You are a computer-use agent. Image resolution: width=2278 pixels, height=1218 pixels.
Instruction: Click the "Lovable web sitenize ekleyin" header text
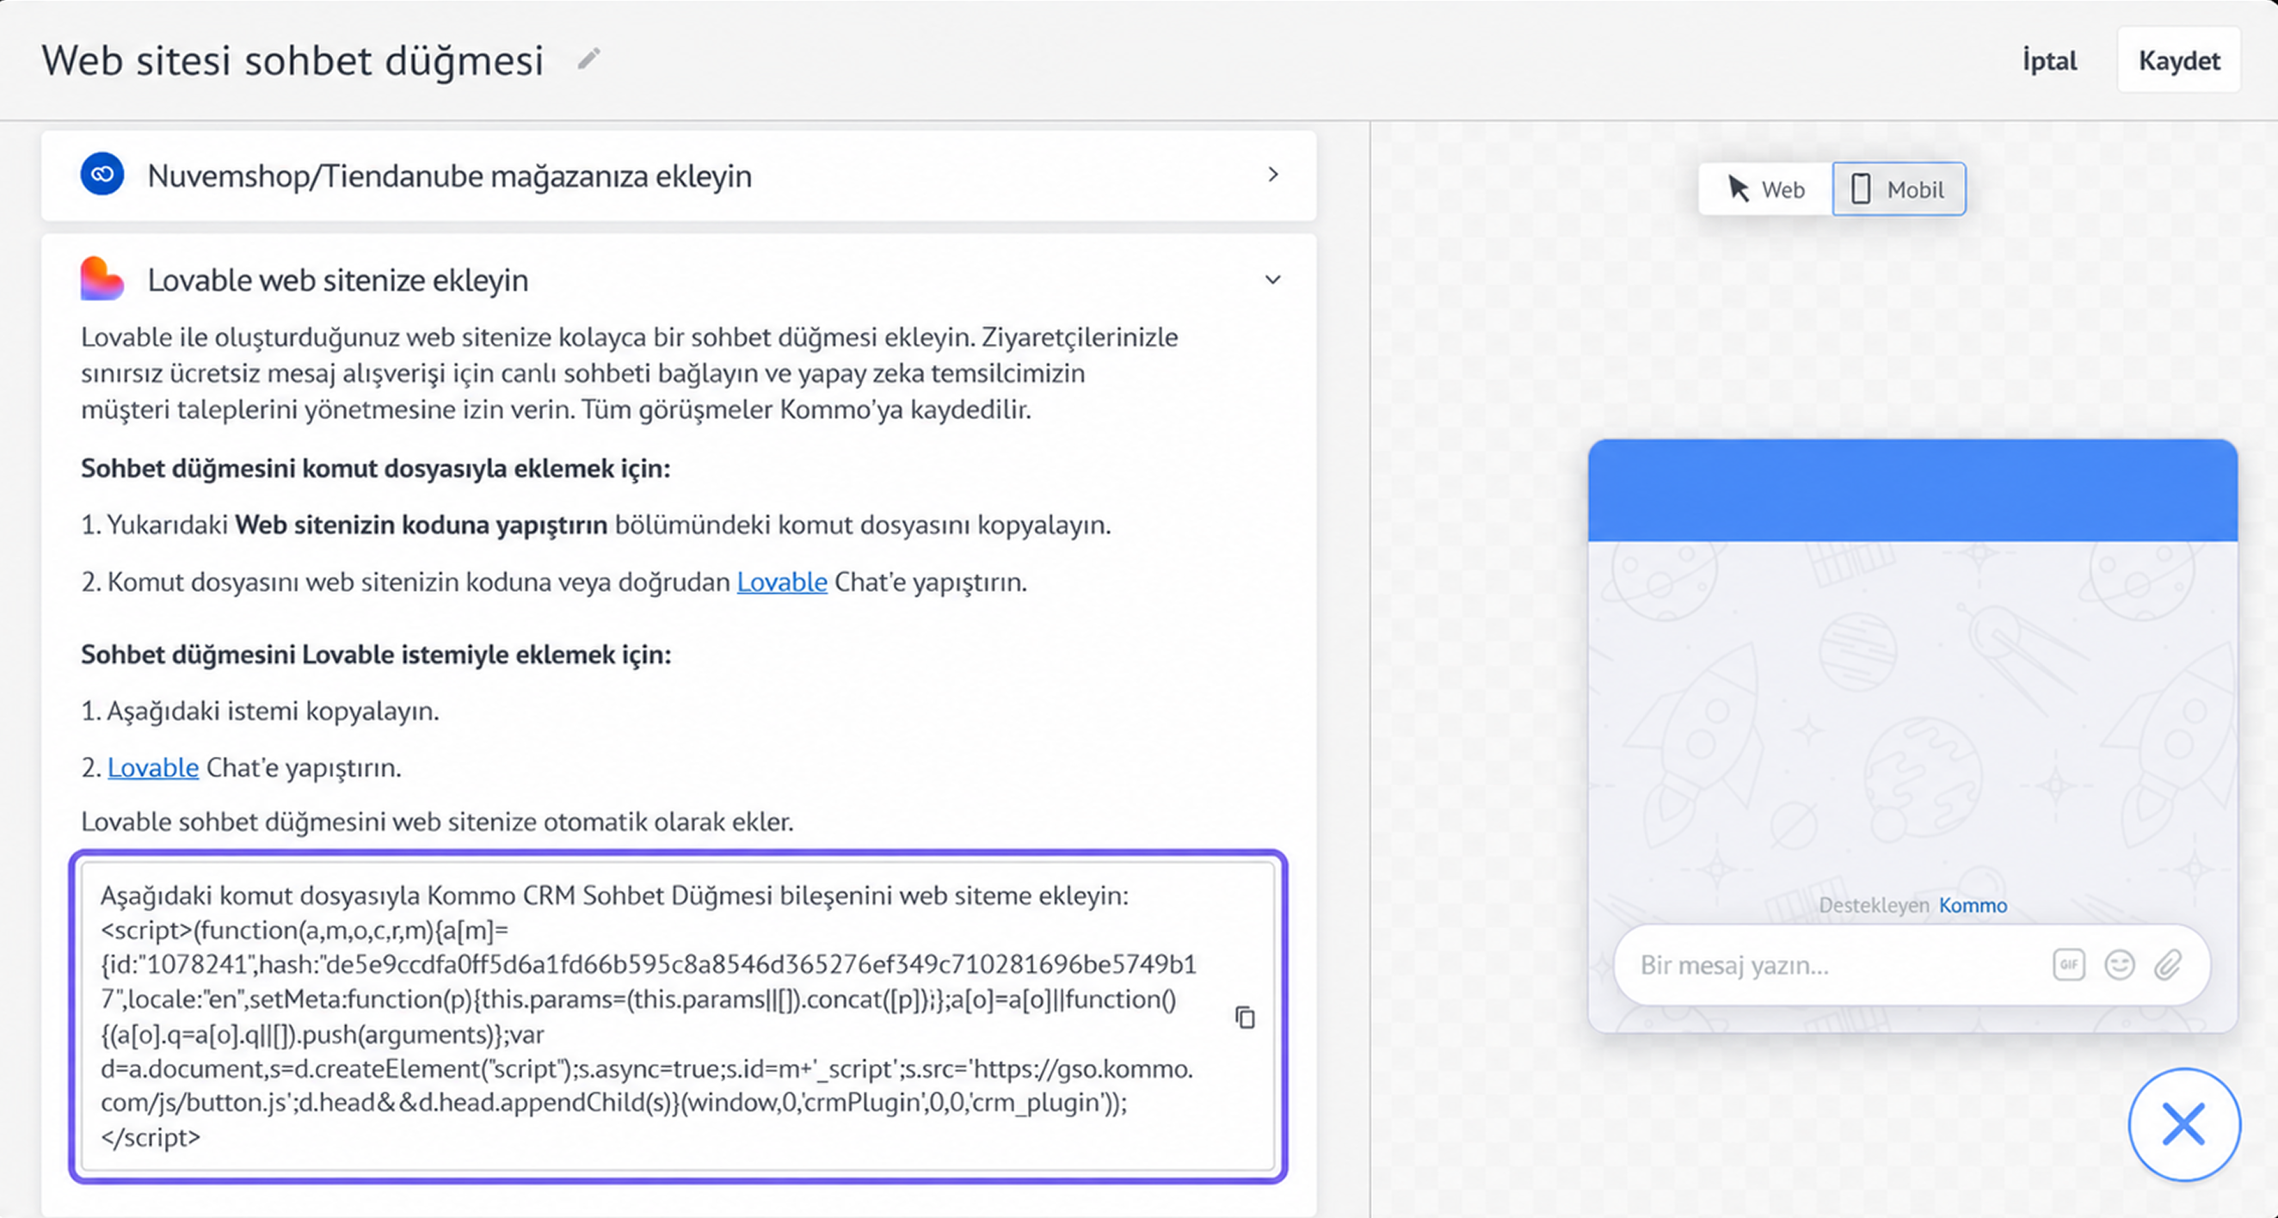point(338,280)
